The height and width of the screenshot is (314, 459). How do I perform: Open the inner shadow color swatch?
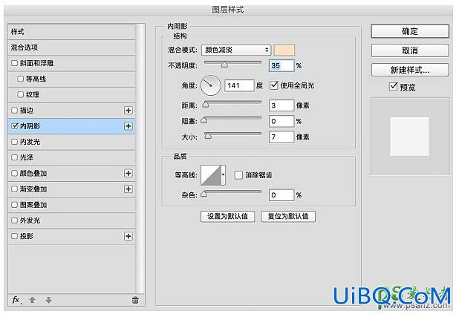pyautogui.click(x=284, y=50)
